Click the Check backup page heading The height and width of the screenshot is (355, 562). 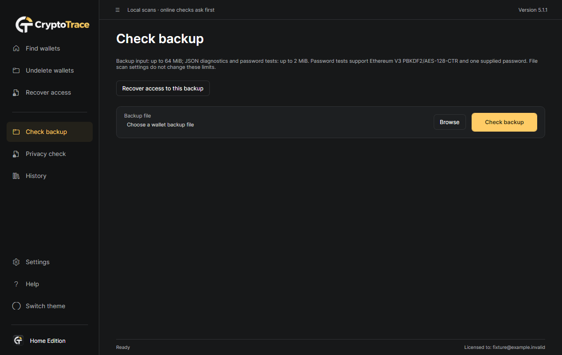pos(160,38)
